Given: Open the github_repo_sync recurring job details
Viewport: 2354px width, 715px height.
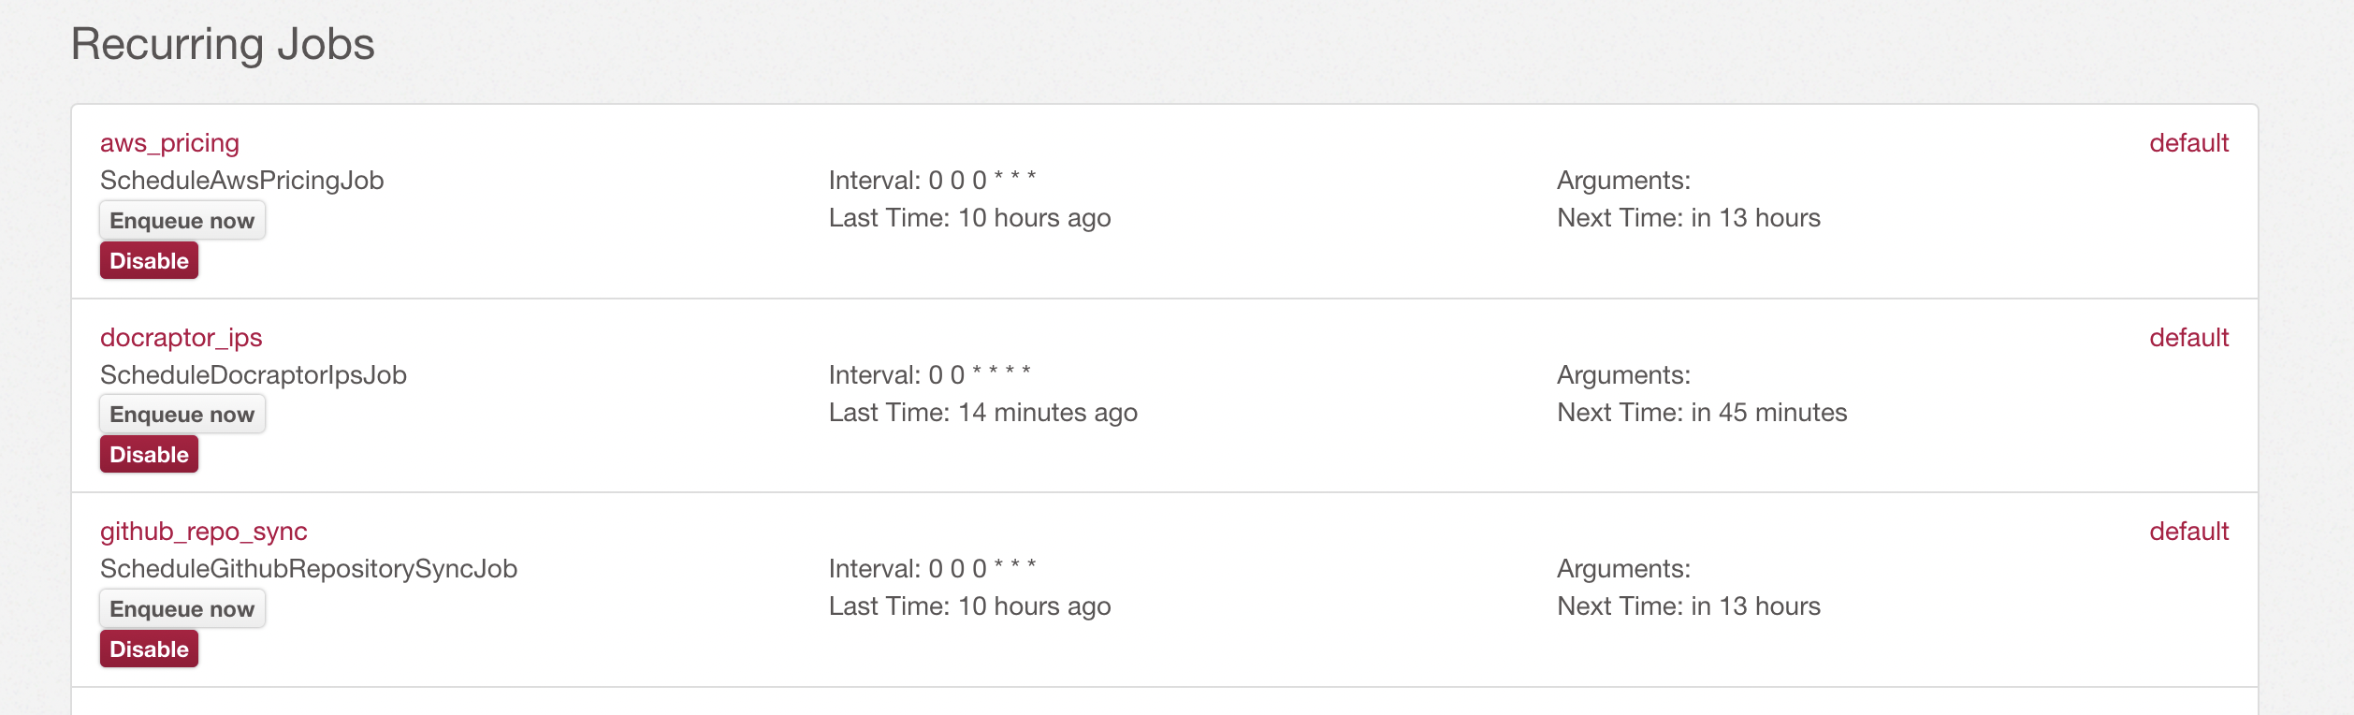Looking at the screenshot, I should coord(204,532).
